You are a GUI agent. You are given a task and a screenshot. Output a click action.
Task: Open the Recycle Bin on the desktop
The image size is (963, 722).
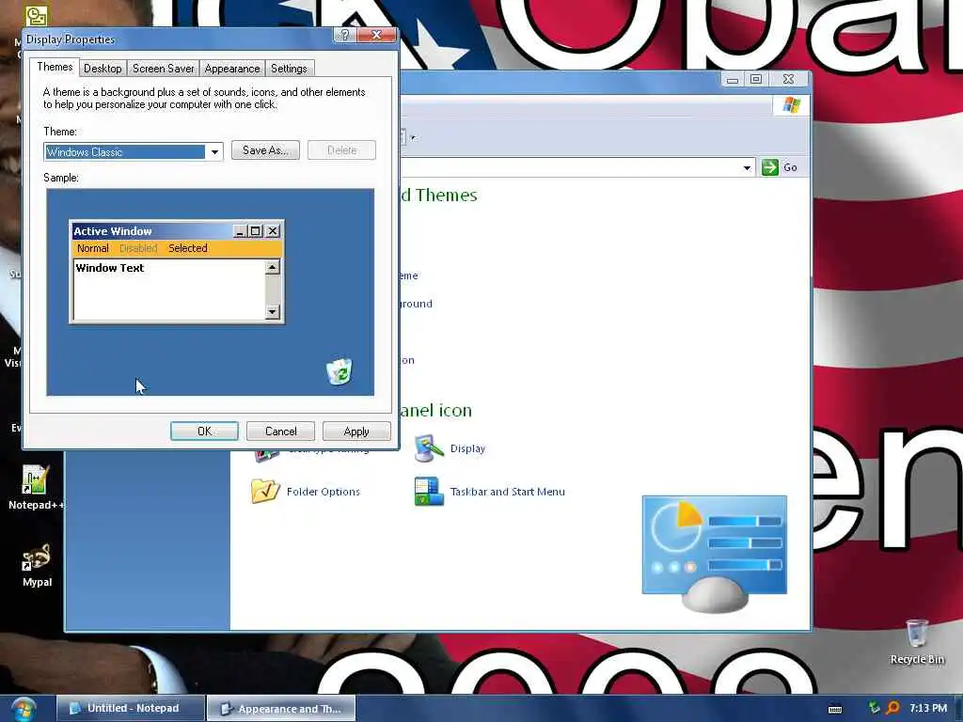(x=917, y=642)
